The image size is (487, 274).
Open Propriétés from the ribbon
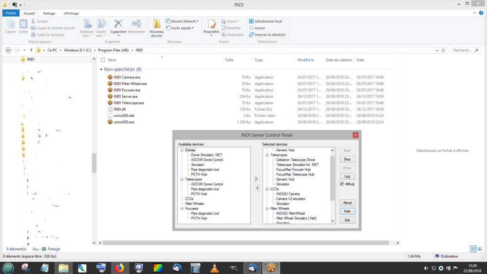[x=211, y=27]
